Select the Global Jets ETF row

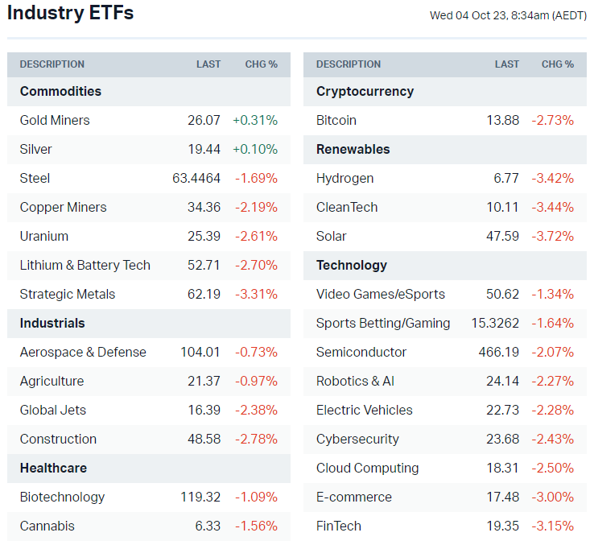[x=53, y=410]
